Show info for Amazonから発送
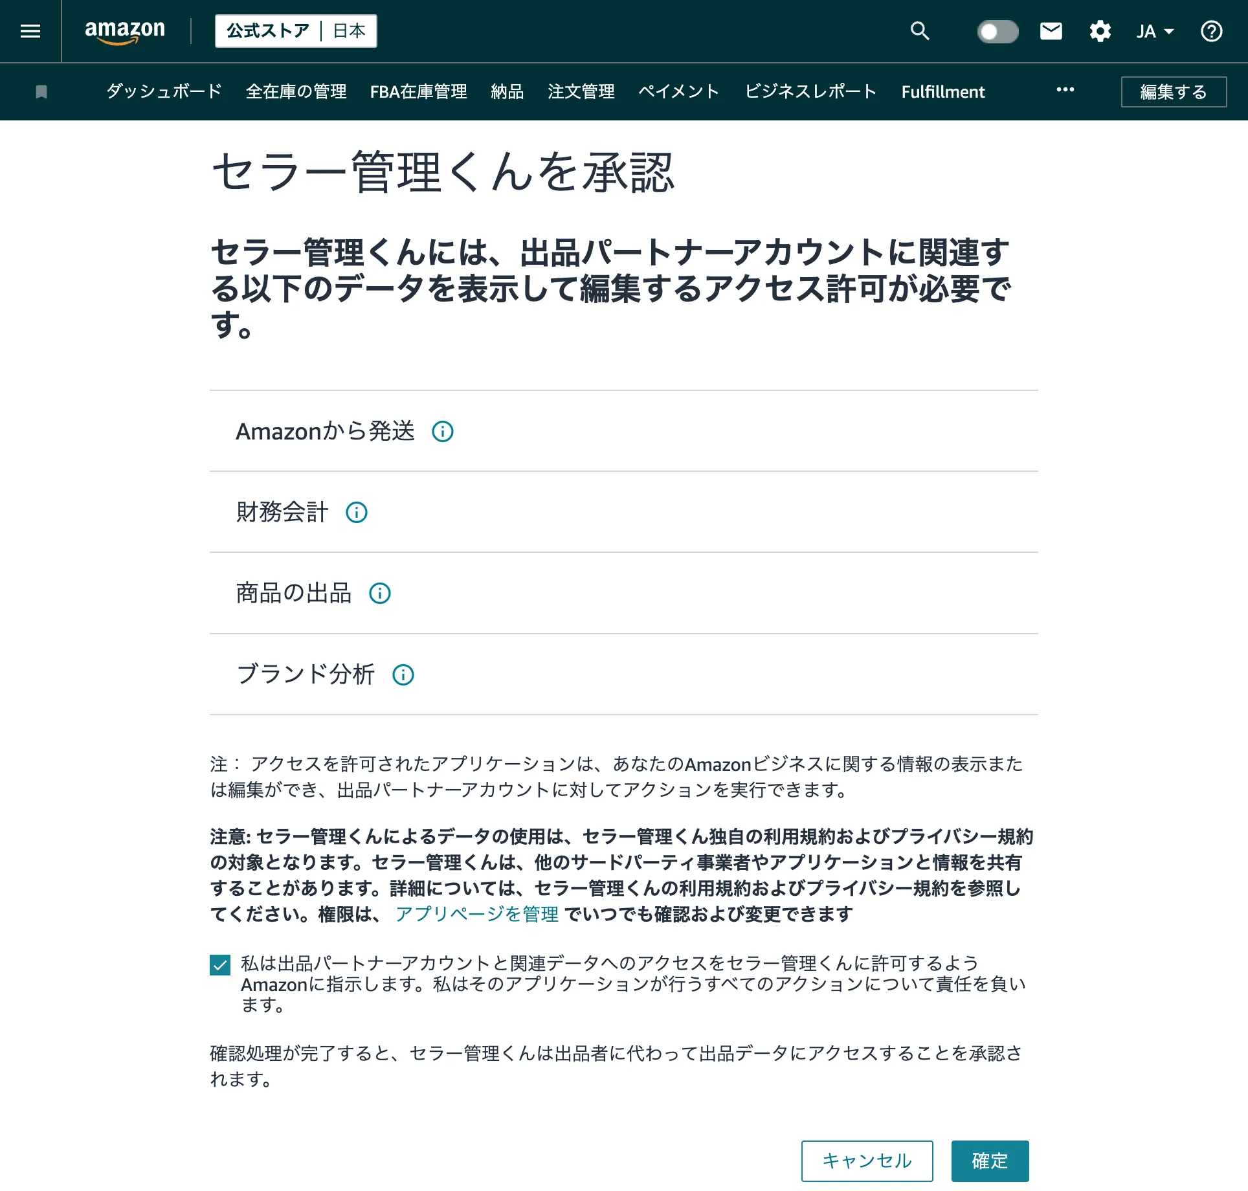 click(x=443, y=431)
